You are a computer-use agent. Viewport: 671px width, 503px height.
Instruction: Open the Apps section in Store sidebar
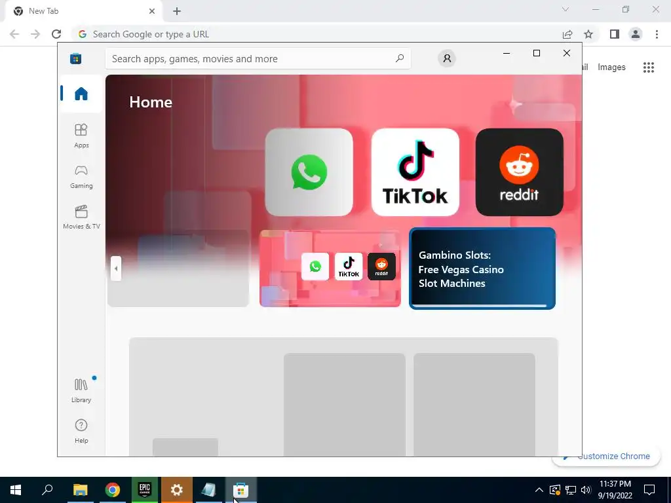click(x=81, y=136)
